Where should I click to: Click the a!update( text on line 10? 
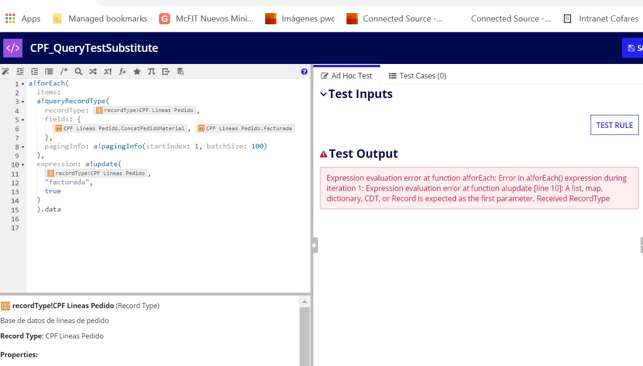click(103, 164)
